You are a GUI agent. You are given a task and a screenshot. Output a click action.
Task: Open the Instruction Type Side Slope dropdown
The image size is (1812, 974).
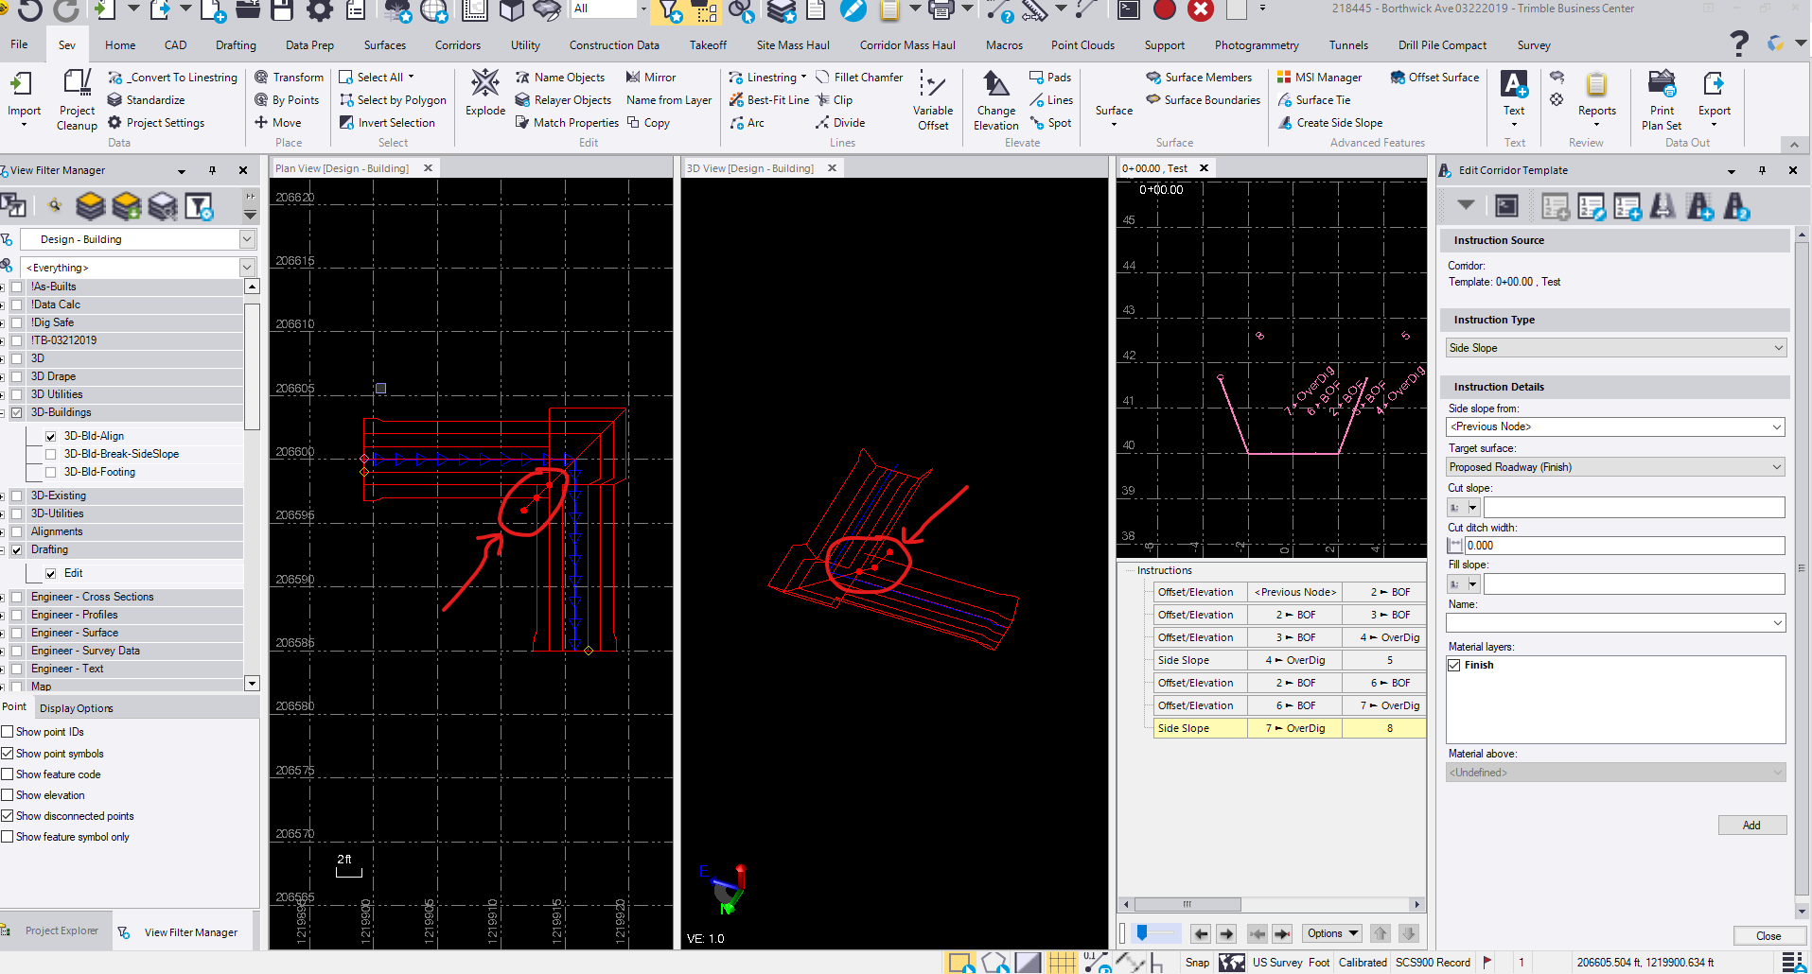[x=1615, y=348]
